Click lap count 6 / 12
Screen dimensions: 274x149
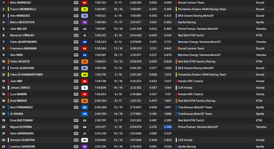(118, 42)
